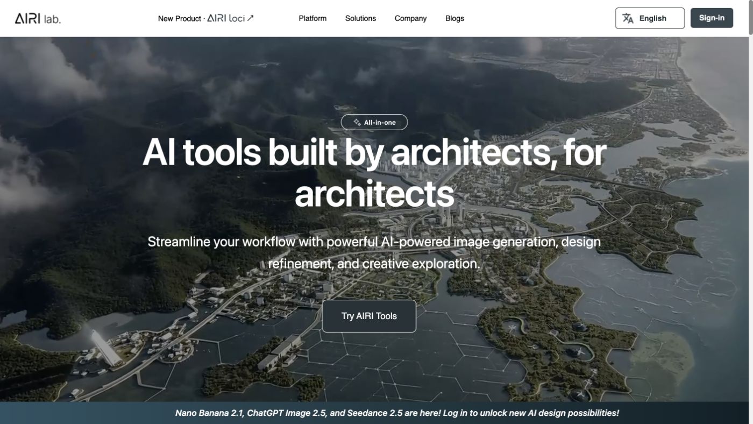This screenshot has height=424, width=753.
Task: Open the Platform menu
Action: pyautogui.click(x=312, y=18)
